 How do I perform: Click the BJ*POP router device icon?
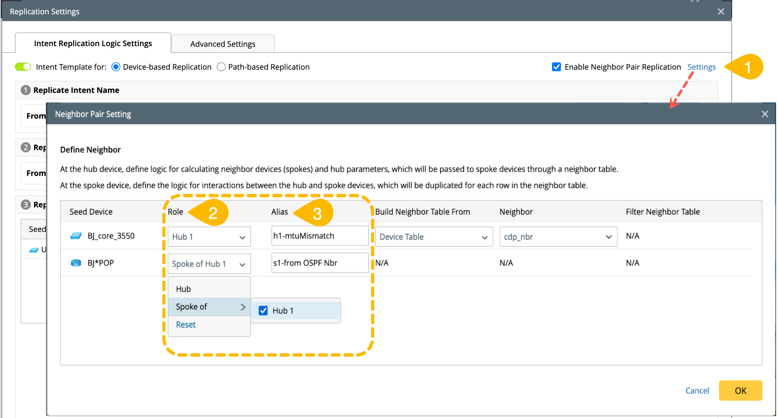[x=76, y=263]
